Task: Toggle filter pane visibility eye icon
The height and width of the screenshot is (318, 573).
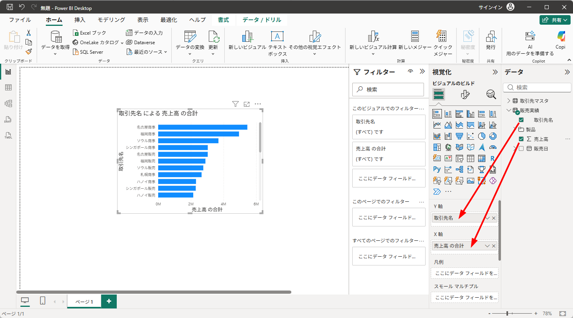Action: pyautogui.click(x=410, y=72)
